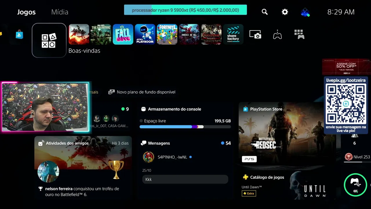Click the storage usage progress bar
Viewport: 371px width, 209px height.
pyautogui.click(x=185, y=127)
